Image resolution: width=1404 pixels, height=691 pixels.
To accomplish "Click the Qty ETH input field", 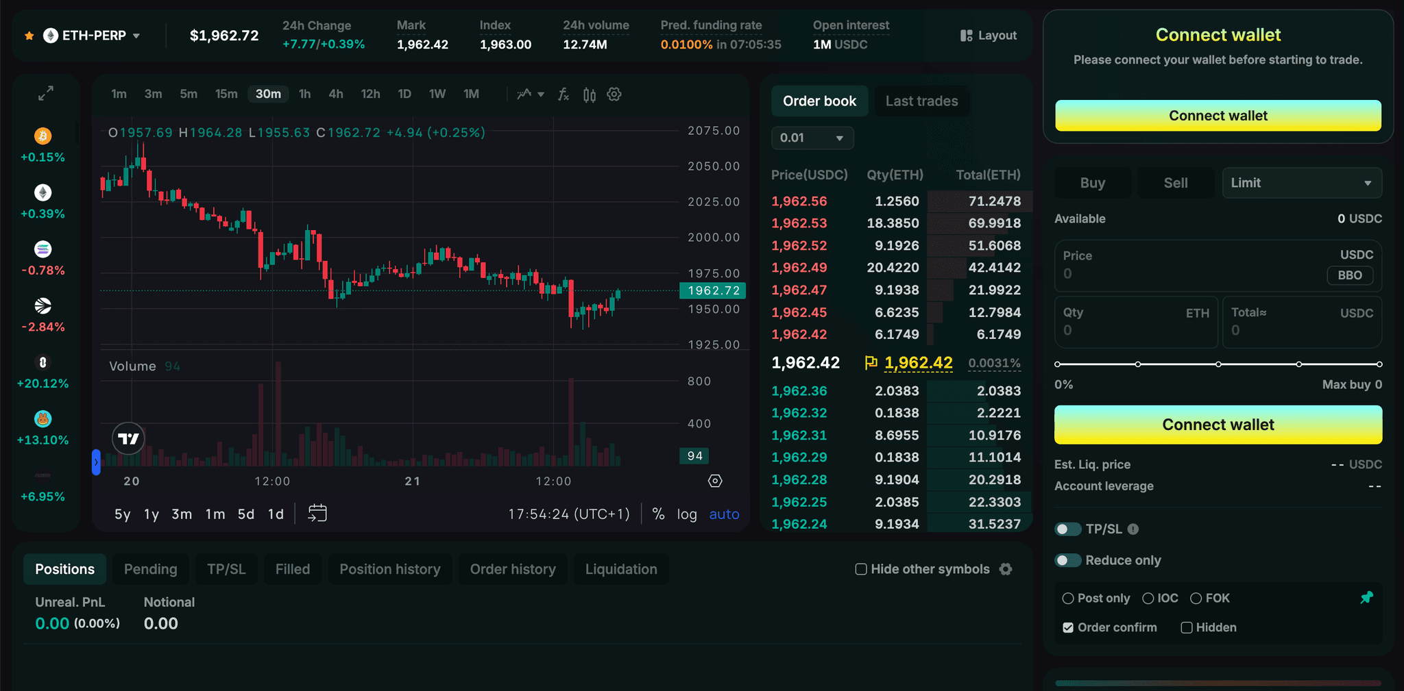I will (1136, 322).
